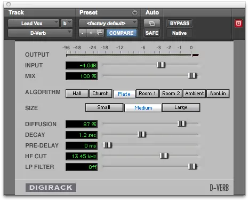Open the D-Verb plug-in selector
249x201 pixels.
coord(40,33)
